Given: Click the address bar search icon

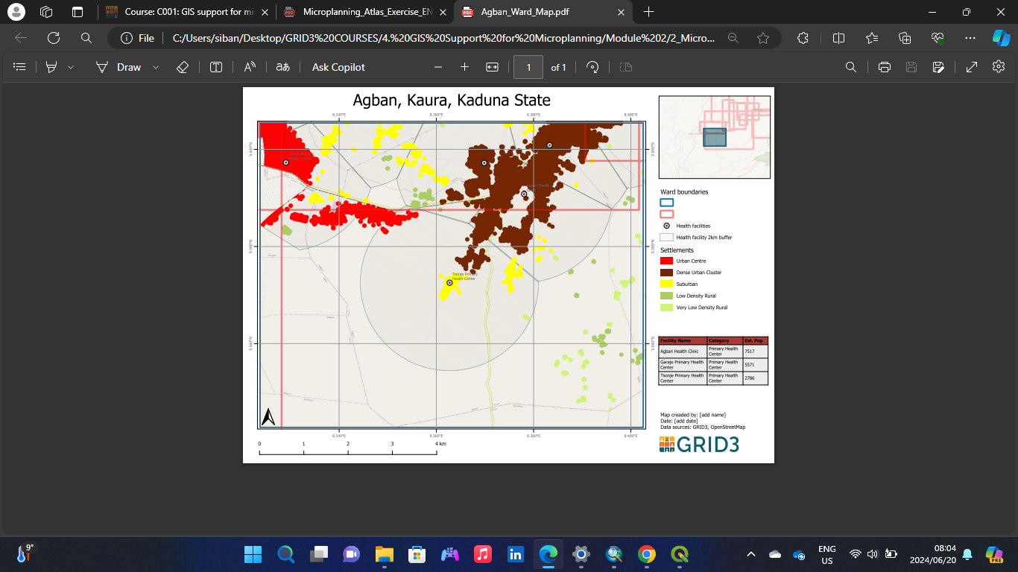Looking at the screenshot, I should pyautogui.click(x=86, y=38).
